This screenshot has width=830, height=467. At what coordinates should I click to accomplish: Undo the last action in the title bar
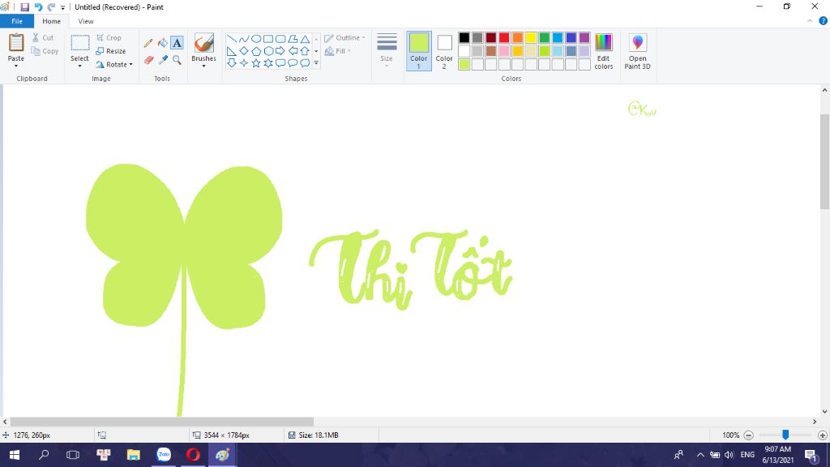[x=38, y=6]
